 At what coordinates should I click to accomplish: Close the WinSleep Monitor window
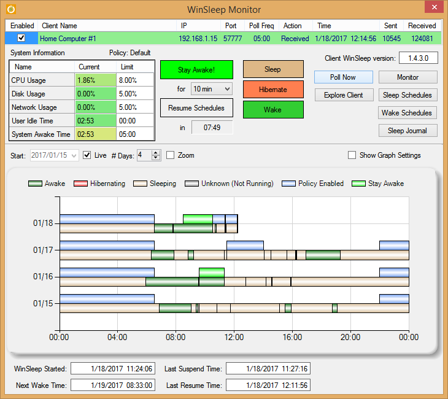pos(434,7)
